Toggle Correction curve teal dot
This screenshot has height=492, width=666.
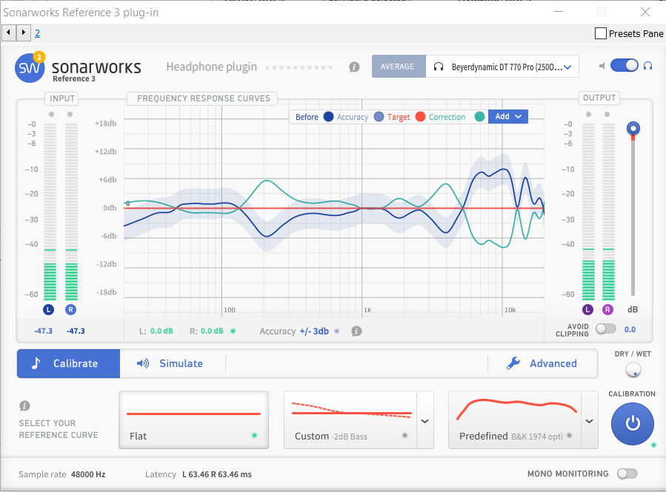point(479,117)
